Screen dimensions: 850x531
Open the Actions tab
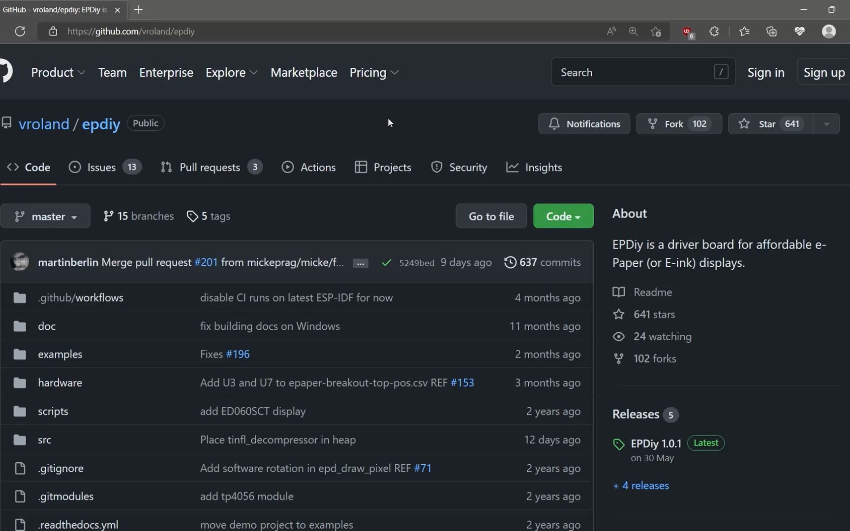click(x=308, y=167)
